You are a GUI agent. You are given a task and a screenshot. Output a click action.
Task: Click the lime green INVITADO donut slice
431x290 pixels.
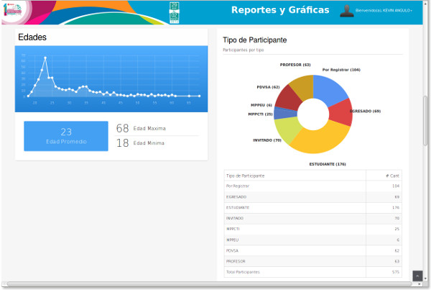point(287,130)
